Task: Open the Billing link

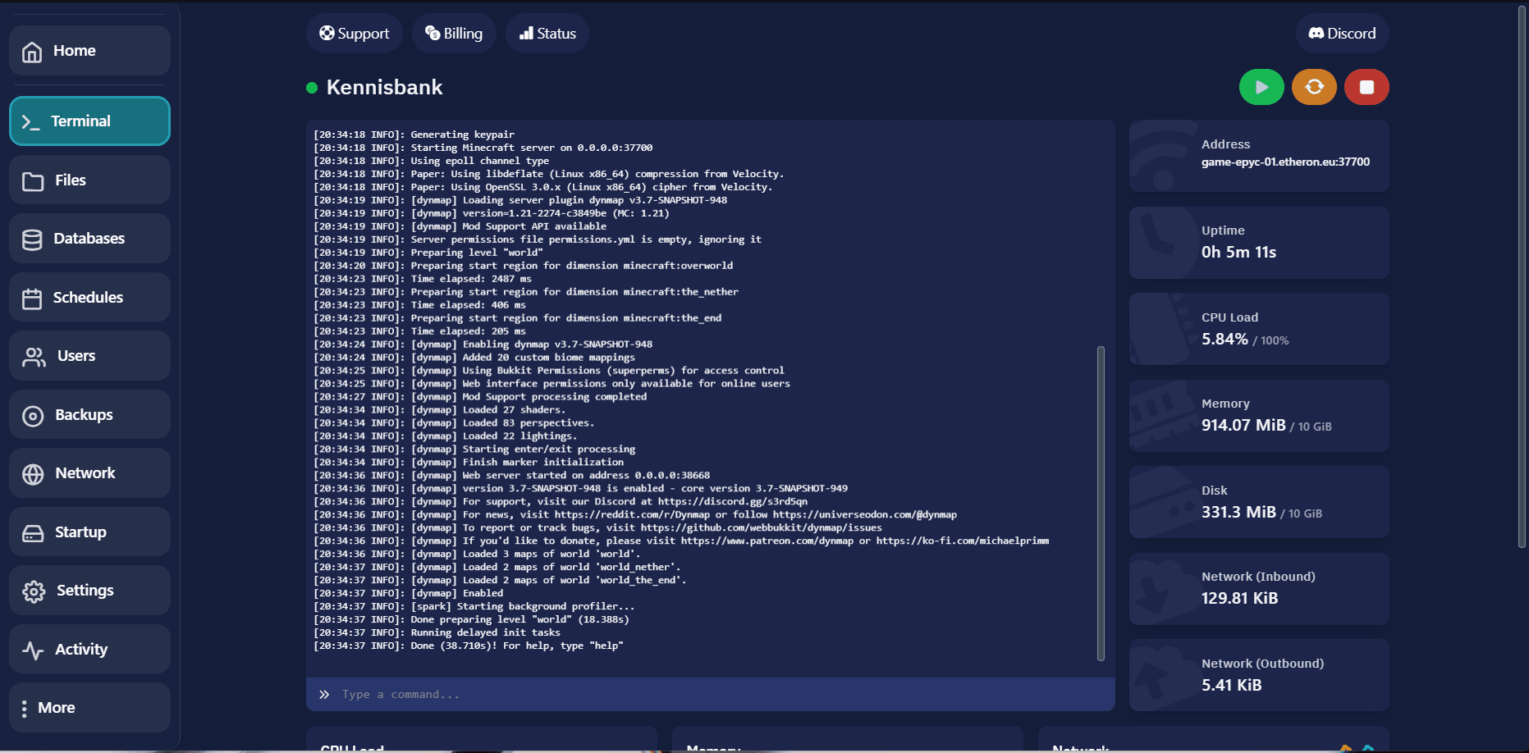Action: (454, 34)
